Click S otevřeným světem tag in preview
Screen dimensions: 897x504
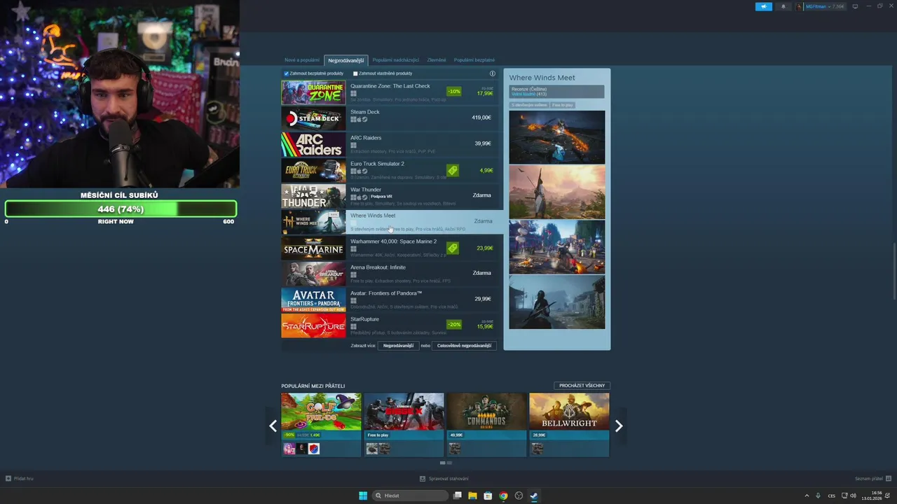point(529,105)
